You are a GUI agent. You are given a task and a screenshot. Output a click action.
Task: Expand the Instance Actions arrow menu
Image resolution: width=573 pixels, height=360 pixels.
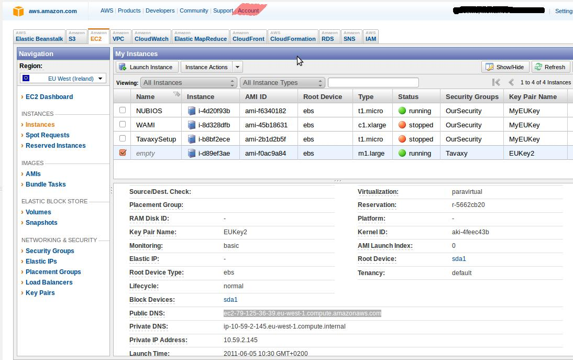click(238, 67)
